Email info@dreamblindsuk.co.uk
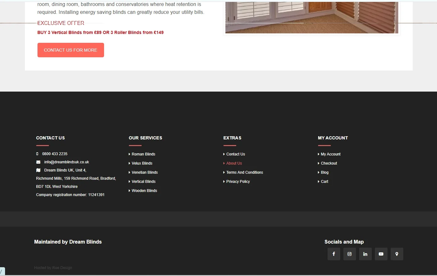This screenshot has height=276, width=437. tap(67, 162)
